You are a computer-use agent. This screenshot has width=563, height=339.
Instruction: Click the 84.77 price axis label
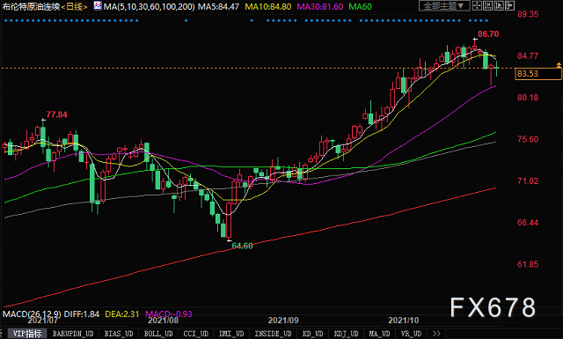528,56
